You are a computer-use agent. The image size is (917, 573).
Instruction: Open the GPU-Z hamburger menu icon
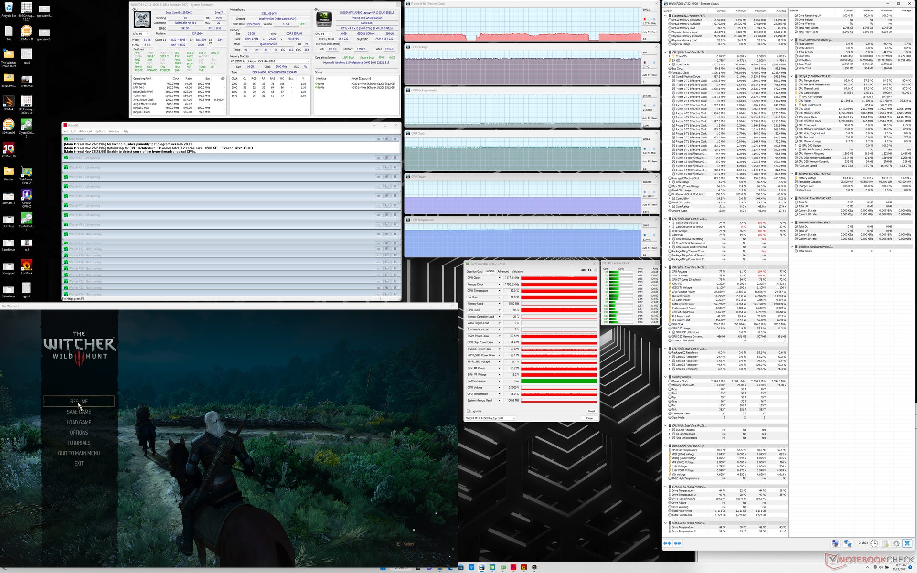click(x=595, y=270)
